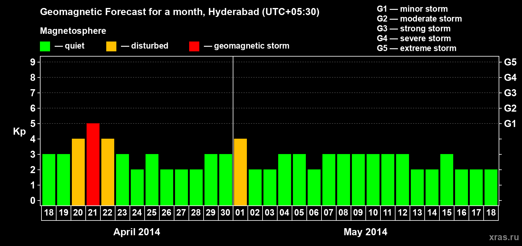Click the G4 label on right axis
The image size is (522, 246).
coord(510,77)
